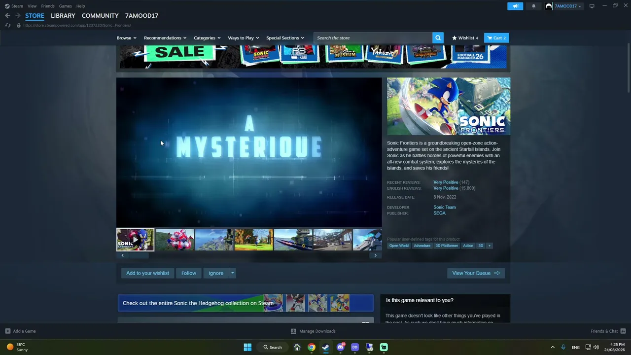Expand the Special Sections dropdown
The height and width of the screenshot is (355, 631).
[285, 38]
